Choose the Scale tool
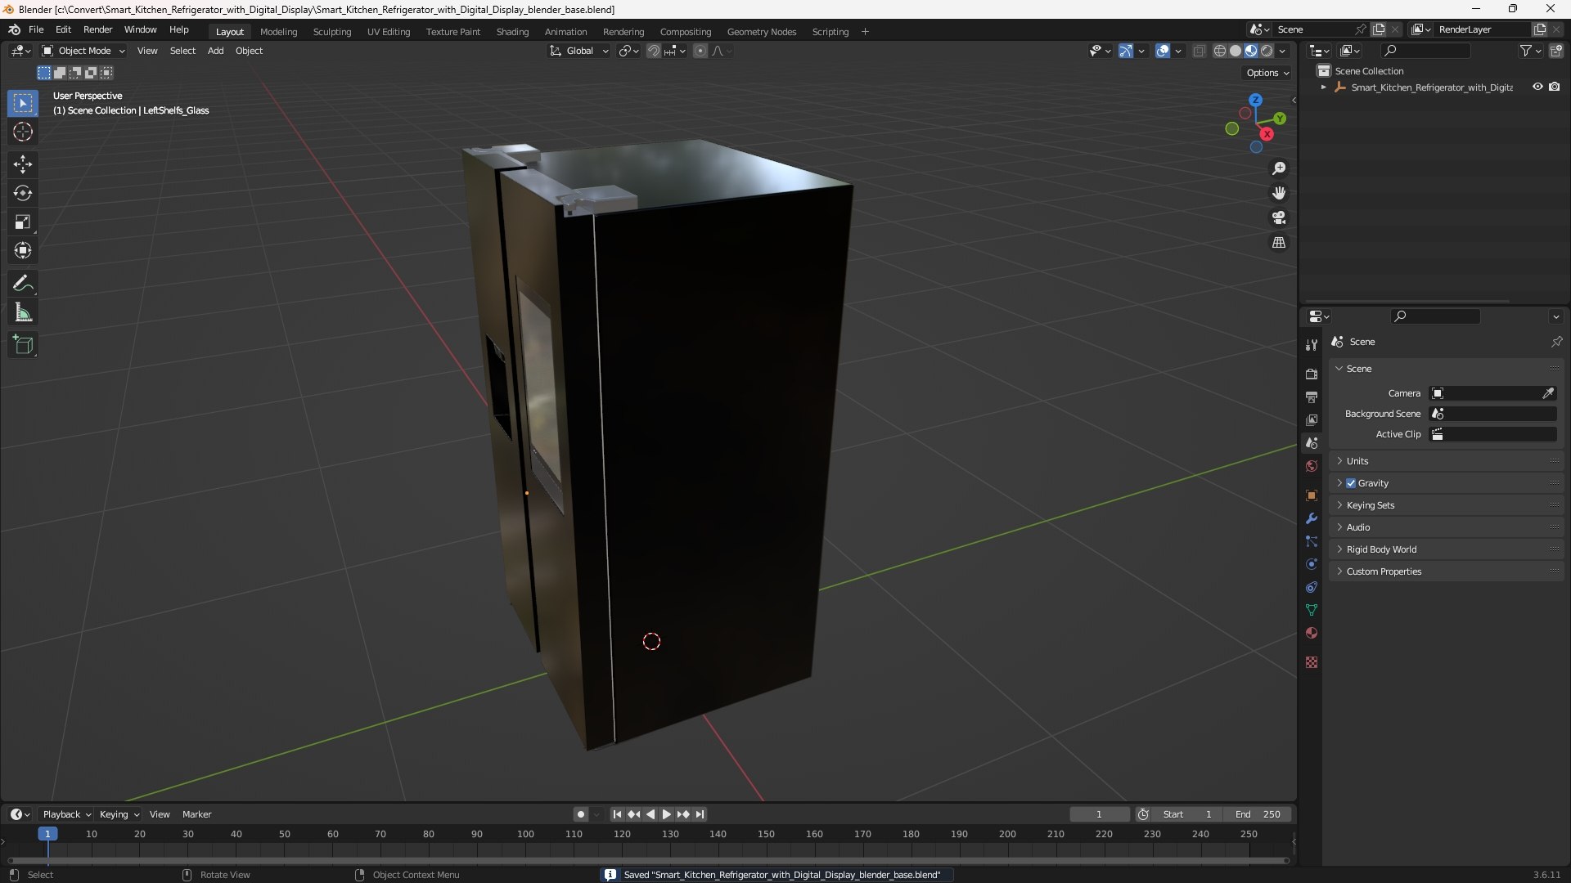 22,222
